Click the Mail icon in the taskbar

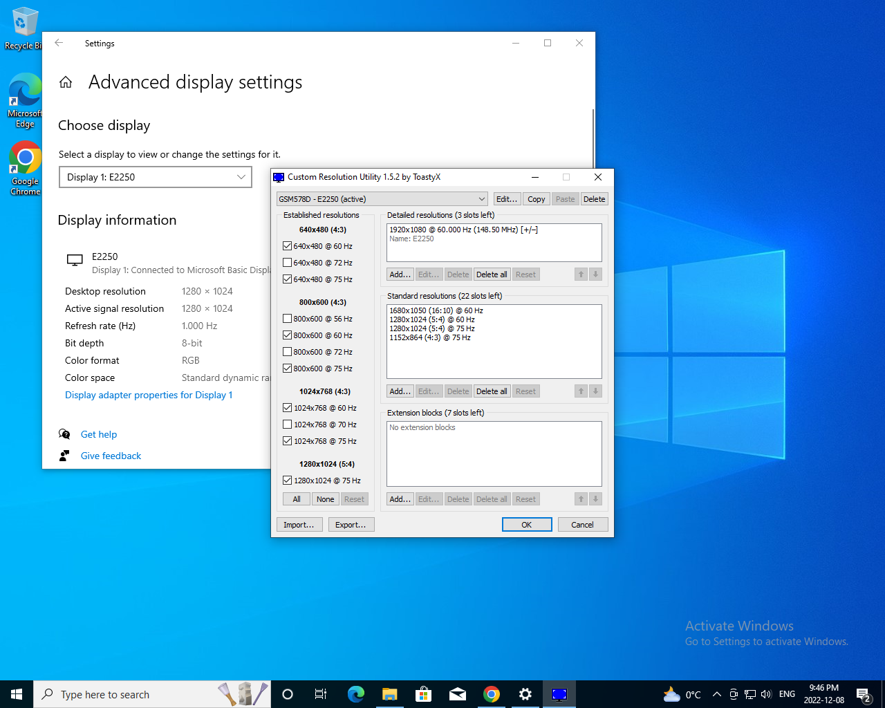[x=458, y=694]
